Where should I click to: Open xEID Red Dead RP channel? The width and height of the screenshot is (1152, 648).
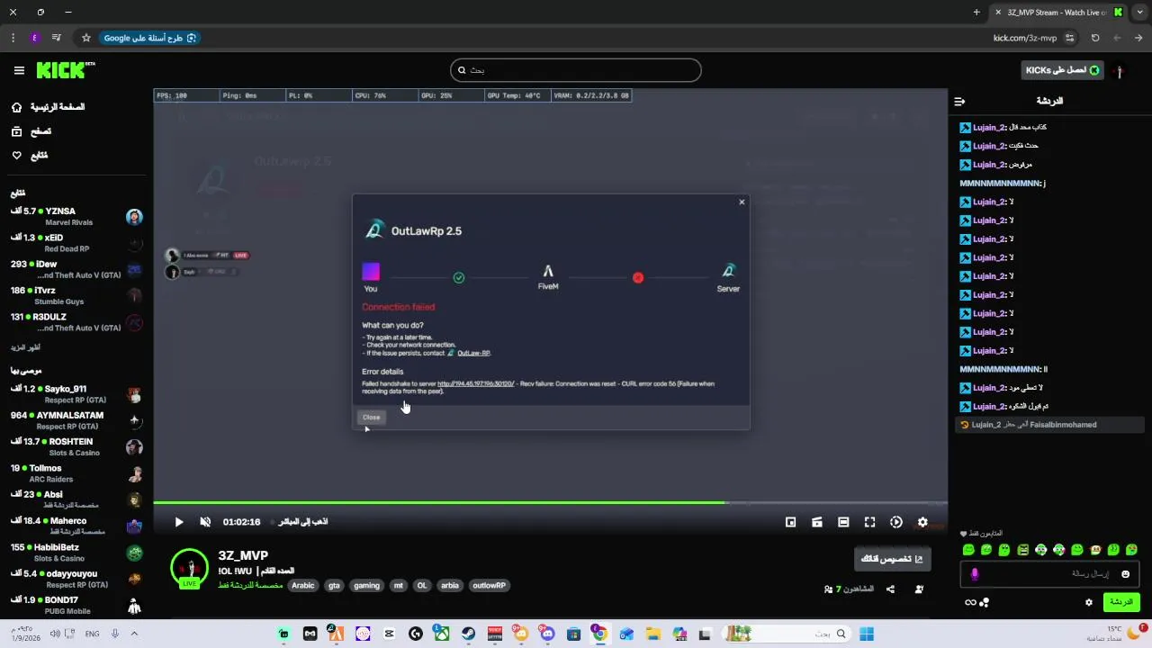click(76, 243)
